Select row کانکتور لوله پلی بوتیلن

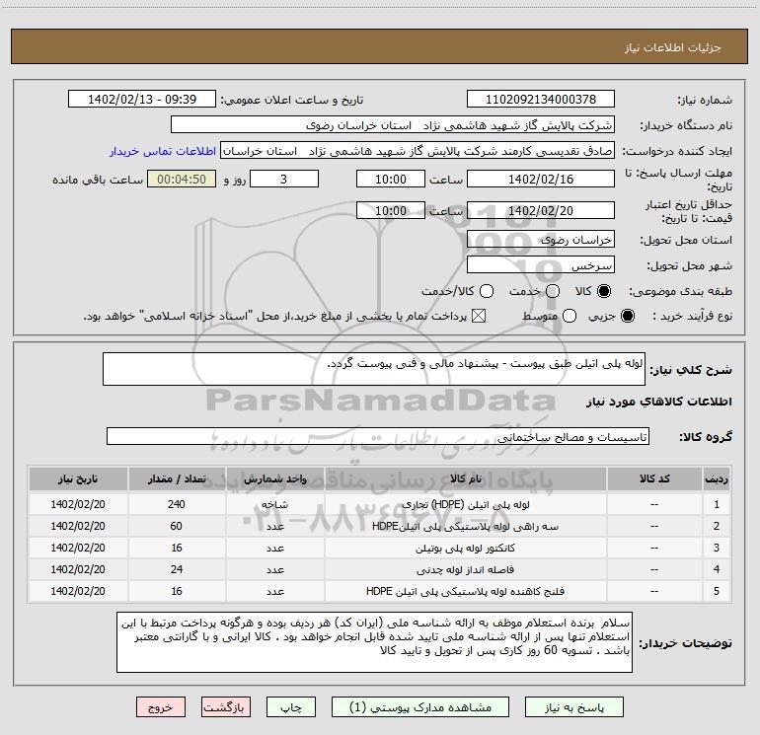click(380, 548)
